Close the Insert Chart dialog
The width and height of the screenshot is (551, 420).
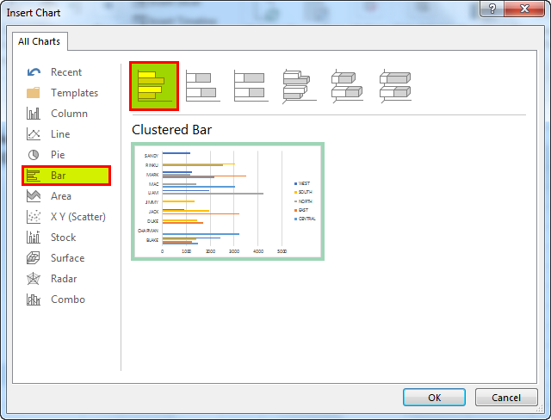click(x=524, y=9)
